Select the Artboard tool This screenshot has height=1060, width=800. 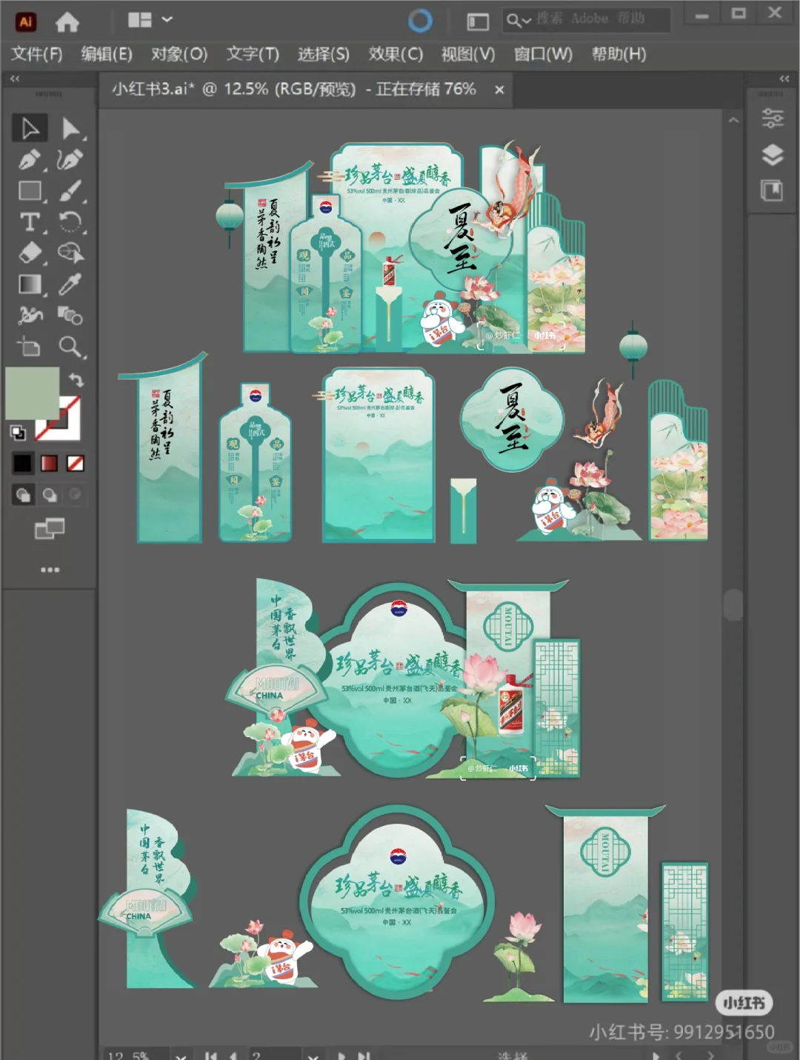pos(30,347)
